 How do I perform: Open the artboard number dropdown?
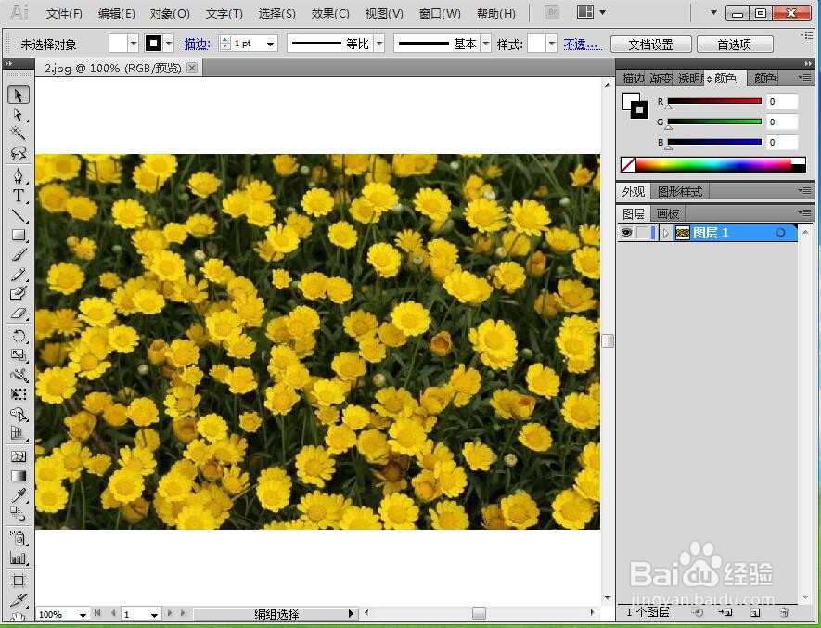(154, 614)
